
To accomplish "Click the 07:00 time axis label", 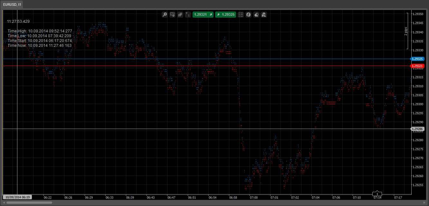I will (x=254, y=197).
